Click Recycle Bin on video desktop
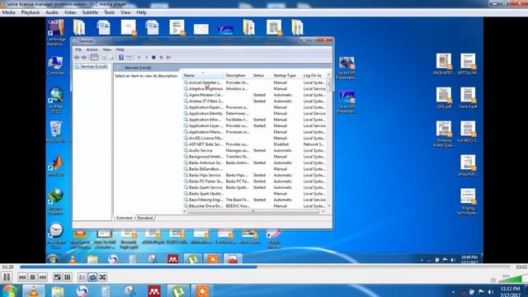Screen dimensions: 528x297 (55, 132)
